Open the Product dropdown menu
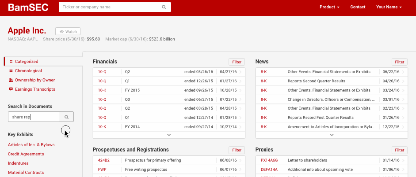 tap(329, 7)
